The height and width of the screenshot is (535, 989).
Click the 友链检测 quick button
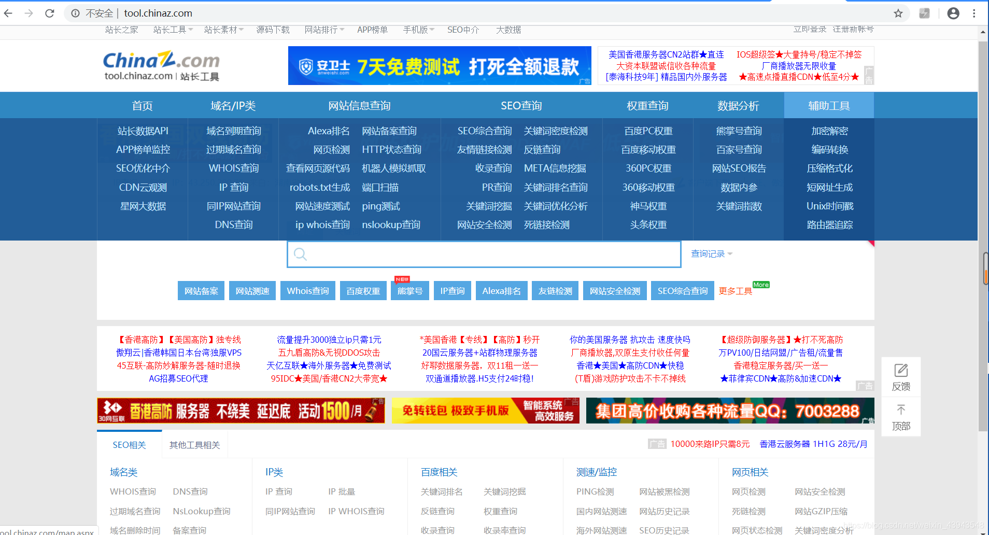pyautogui.click(x=555, y=291)
